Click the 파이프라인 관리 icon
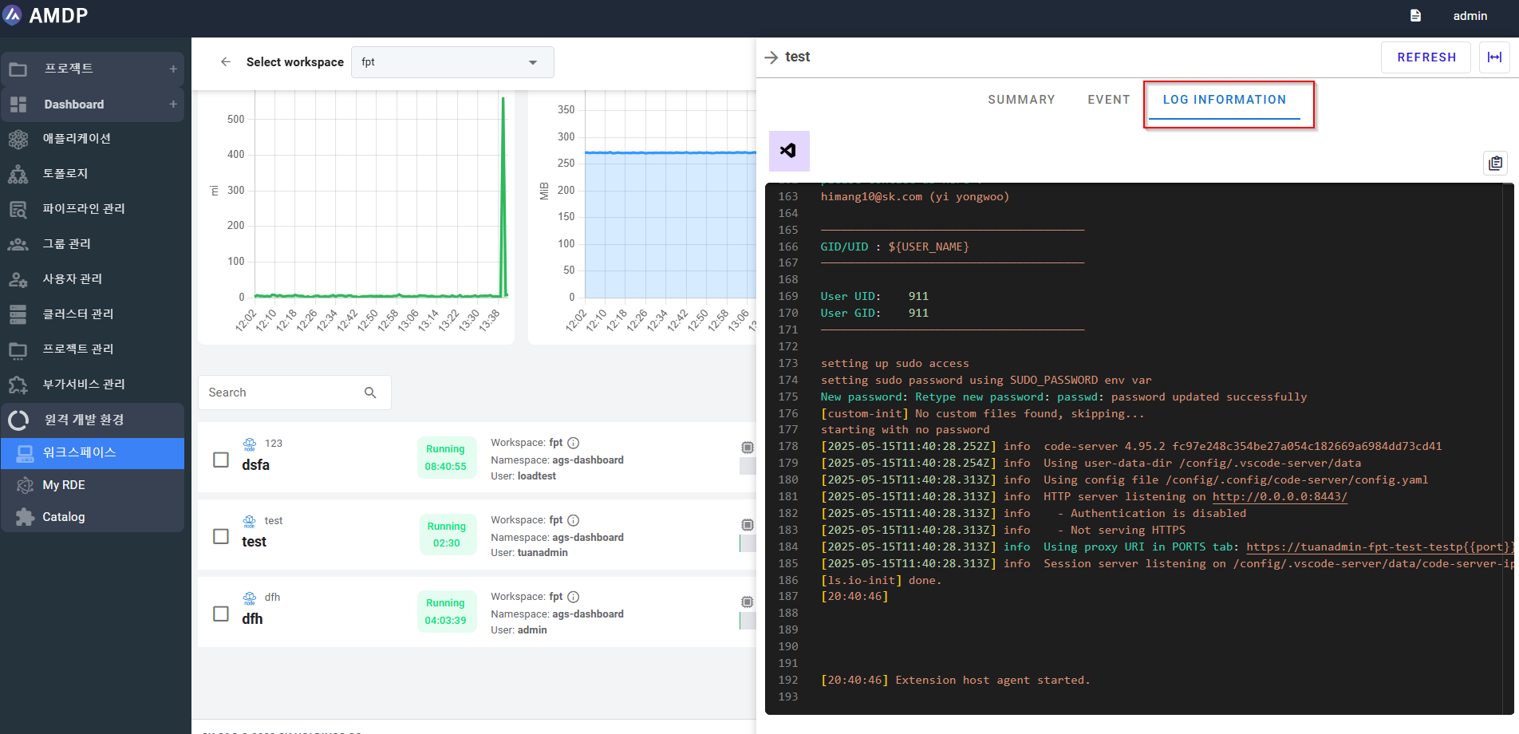The width and height of the screenshot is (1519, 734). click(18, 209)
